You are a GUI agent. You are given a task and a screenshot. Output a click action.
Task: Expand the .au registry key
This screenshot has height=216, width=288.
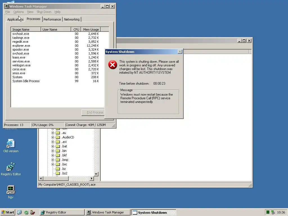pos(53,133)
